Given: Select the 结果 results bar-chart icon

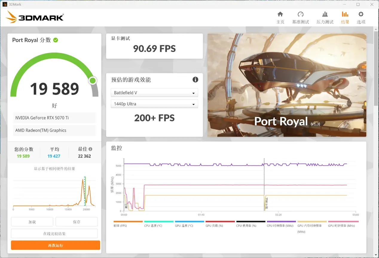Looking at the screenshot, I should [x=345, y=14].
